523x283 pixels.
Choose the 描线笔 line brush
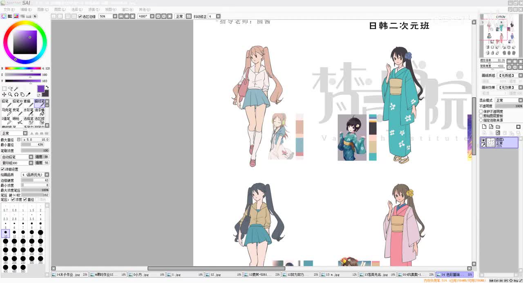(39, 103)
